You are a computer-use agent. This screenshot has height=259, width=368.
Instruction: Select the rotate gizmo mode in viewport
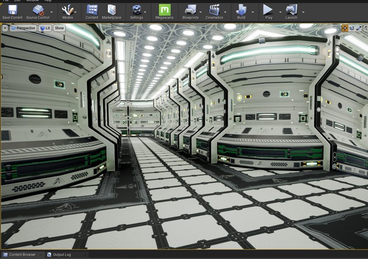click(352, 28)
